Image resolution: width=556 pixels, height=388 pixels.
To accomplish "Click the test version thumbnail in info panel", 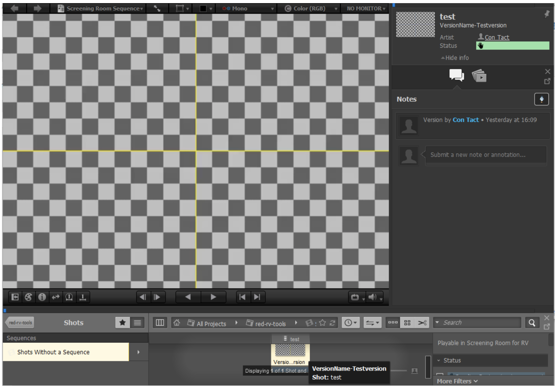I will 415,24.
